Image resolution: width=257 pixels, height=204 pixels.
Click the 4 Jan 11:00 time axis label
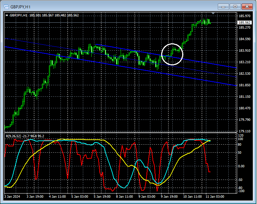click(57, 196)
